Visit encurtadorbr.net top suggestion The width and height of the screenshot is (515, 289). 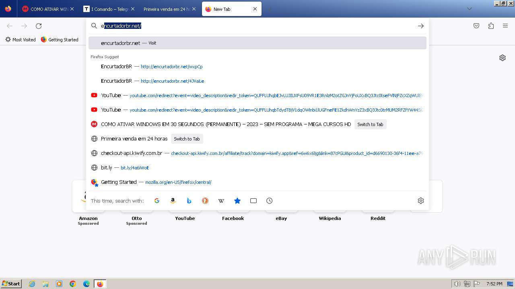[x=257, y=43]
